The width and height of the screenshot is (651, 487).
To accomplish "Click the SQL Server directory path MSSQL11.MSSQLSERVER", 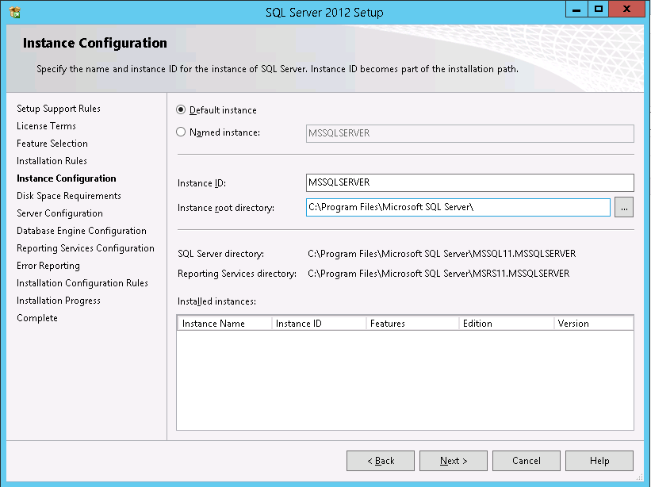I will [442, 254].
